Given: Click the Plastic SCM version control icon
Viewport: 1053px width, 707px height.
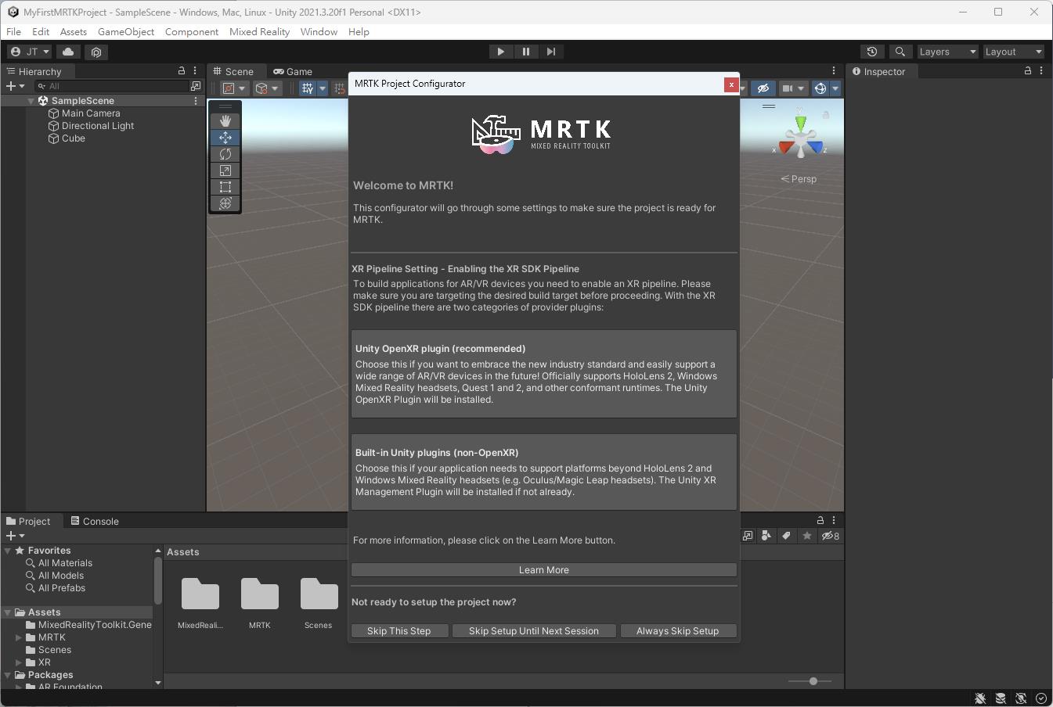Looking at the screenshot, I should coord(96,52).
